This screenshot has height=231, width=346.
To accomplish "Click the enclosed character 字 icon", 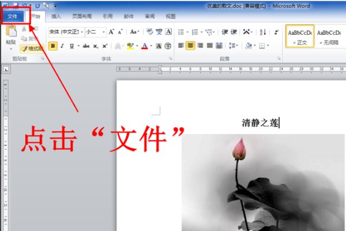I will pos(168,46).
